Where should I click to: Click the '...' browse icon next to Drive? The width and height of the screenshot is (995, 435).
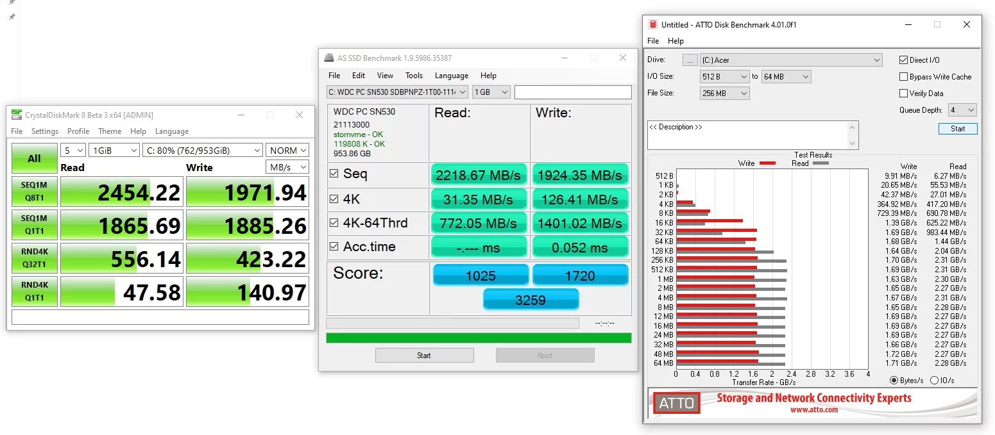pos(690,60)
